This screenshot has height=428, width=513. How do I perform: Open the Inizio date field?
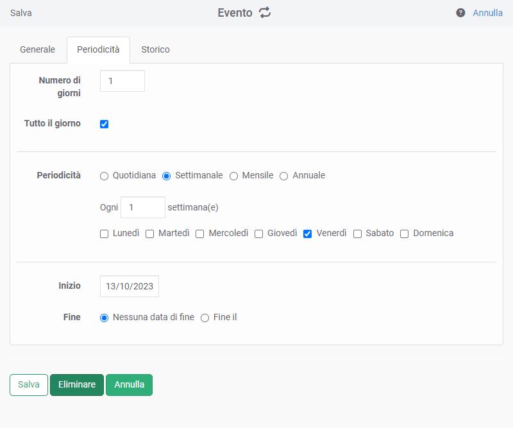[130, 286]
